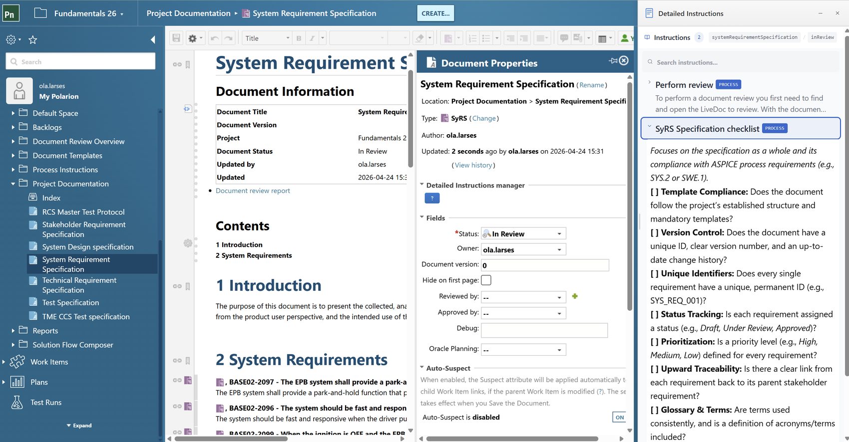This screenshot has width=849, height=442.
Task: Click the star favorites icon in sidebar
Action: [33, 40]
